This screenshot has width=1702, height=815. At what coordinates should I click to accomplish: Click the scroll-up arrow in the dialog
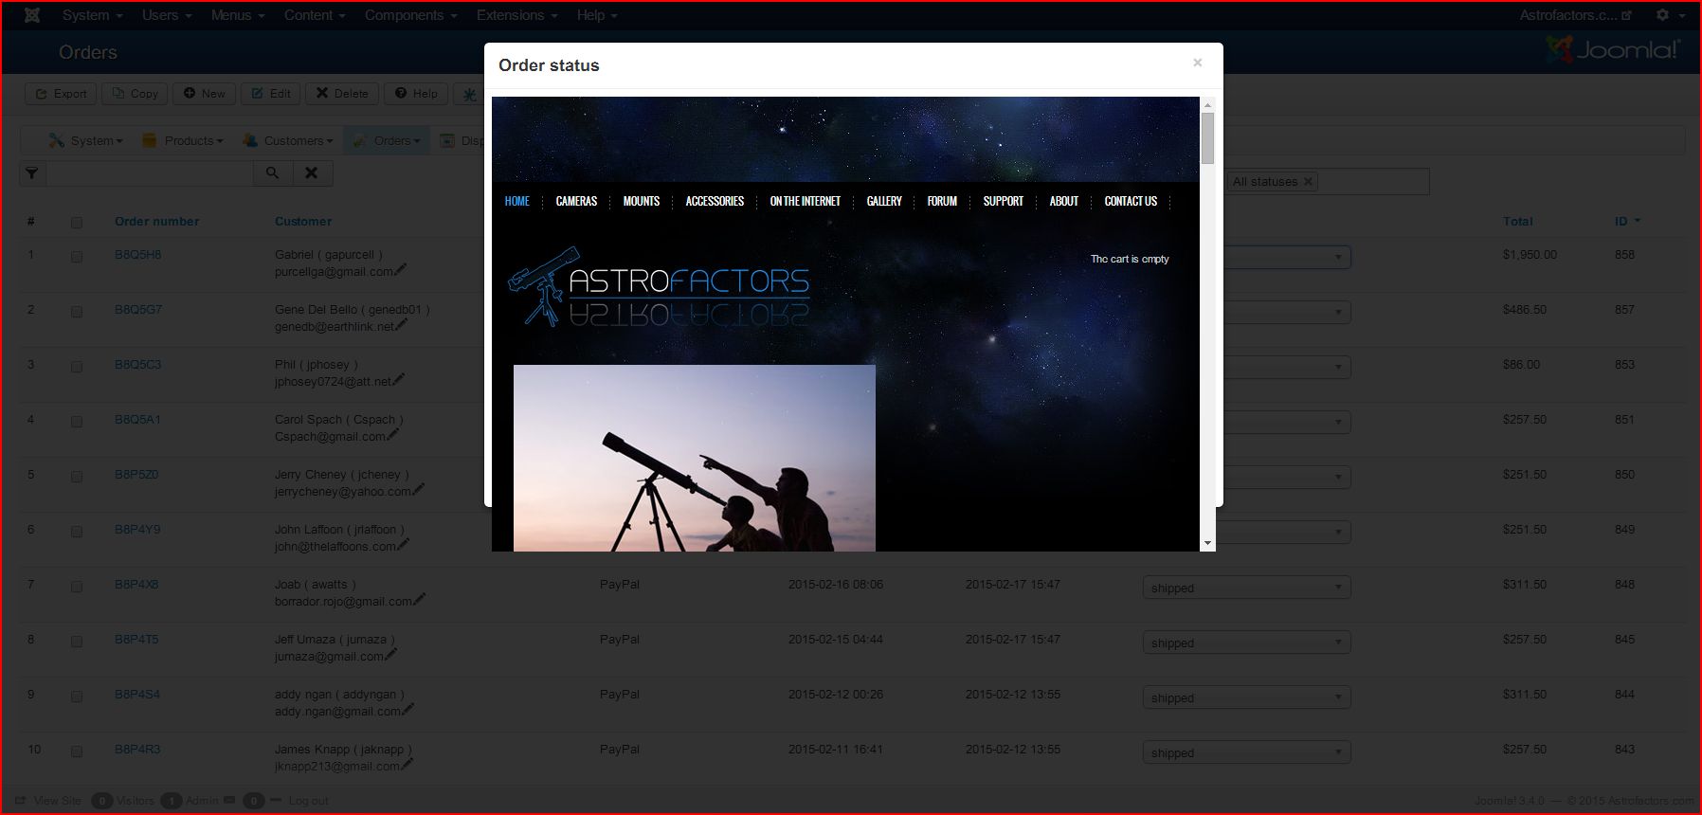point(1207,104)
